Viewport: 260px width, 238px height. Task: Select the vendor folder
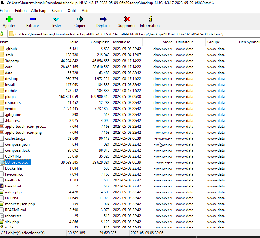pyautogui.click(x=11, y=109)
